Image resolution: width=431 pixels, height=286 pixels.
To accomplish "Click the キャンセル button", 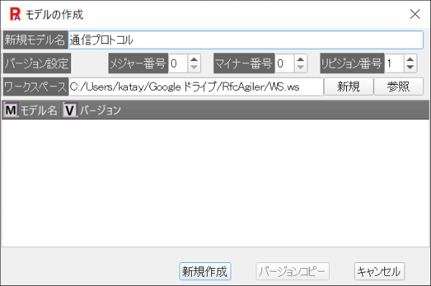I will point(379,272).
